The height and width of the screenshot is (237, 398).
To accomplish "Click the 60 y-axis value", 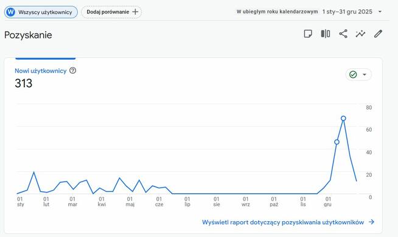I will pos(369,130).
